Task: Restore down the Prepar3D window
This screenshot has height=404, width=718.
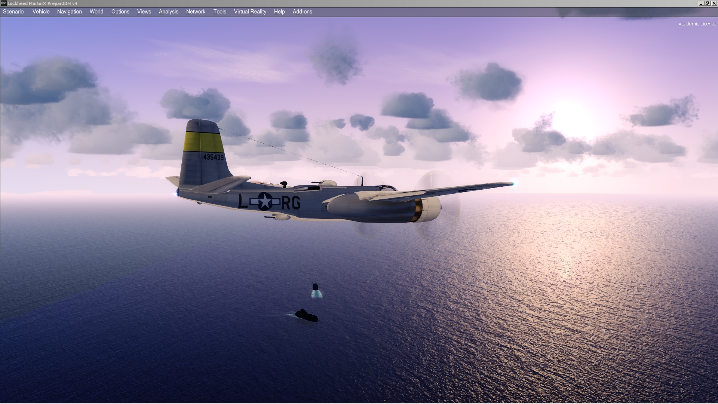Action: pos(707,3)
